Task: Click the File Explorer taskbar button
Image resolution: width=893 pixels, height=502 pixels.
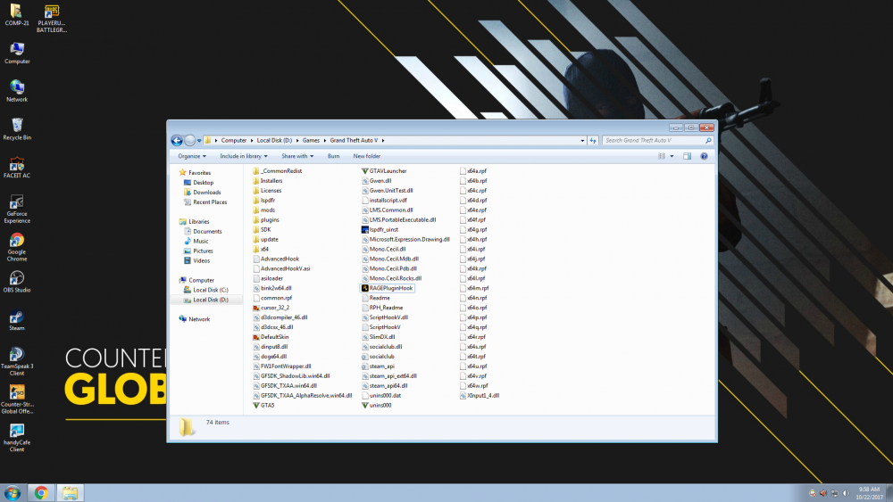Action: click(70, 493)
